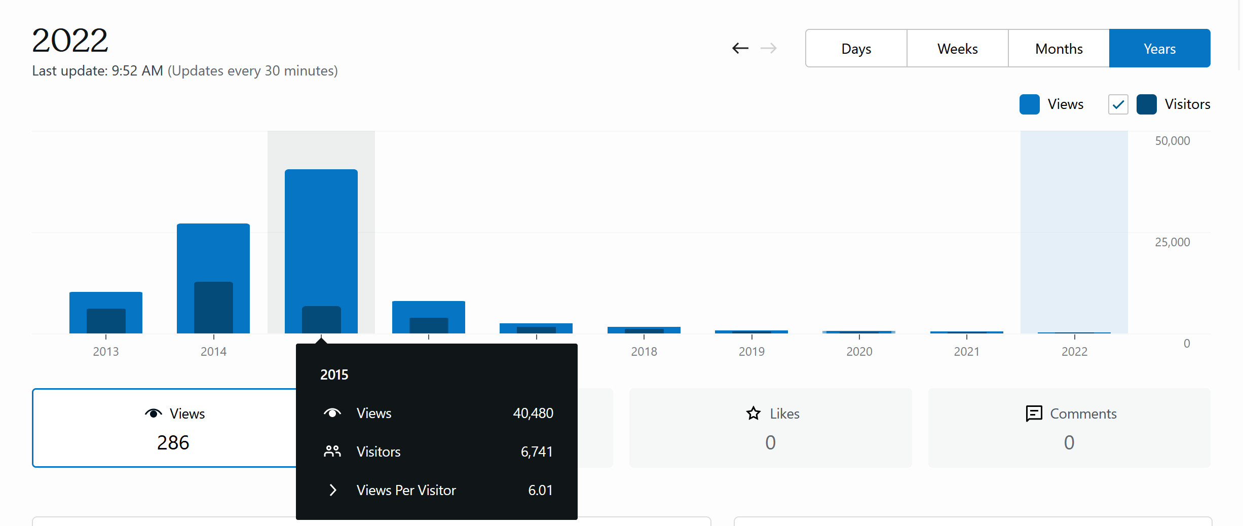
Task: Uncheck the Visitors checkbox in the legend
Action: pos(1117,104)
